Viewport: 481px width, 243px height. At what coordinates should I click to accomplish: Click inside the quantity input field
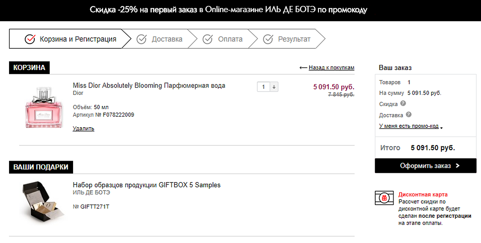[x=264, y=87]
